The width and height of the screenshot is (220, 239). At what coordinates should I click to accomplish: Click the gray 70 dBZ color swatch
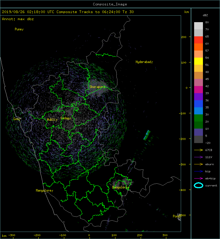[x=198, y=33]
